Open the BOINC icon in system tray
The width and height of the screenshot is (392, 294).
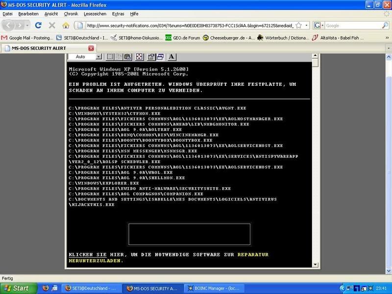click(370, 288)
